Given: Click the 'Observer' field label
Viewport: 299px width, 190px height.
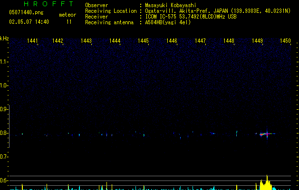Looking at the screenshot, I should pyautogui.click(x=96, y=5).
